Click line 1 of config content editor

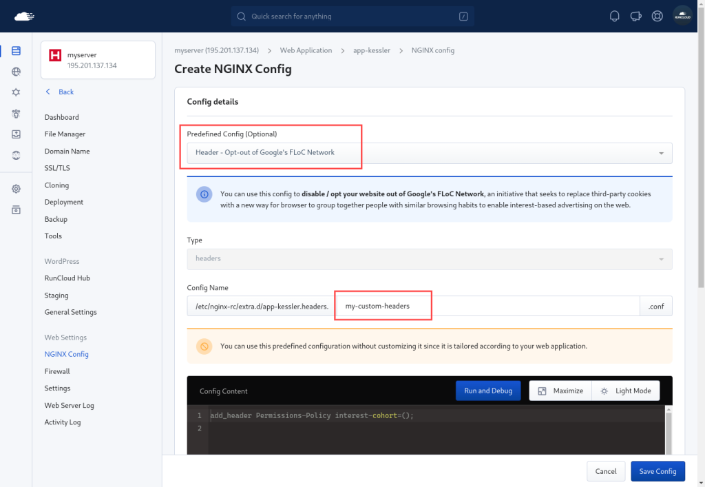(x=436, y=415)
